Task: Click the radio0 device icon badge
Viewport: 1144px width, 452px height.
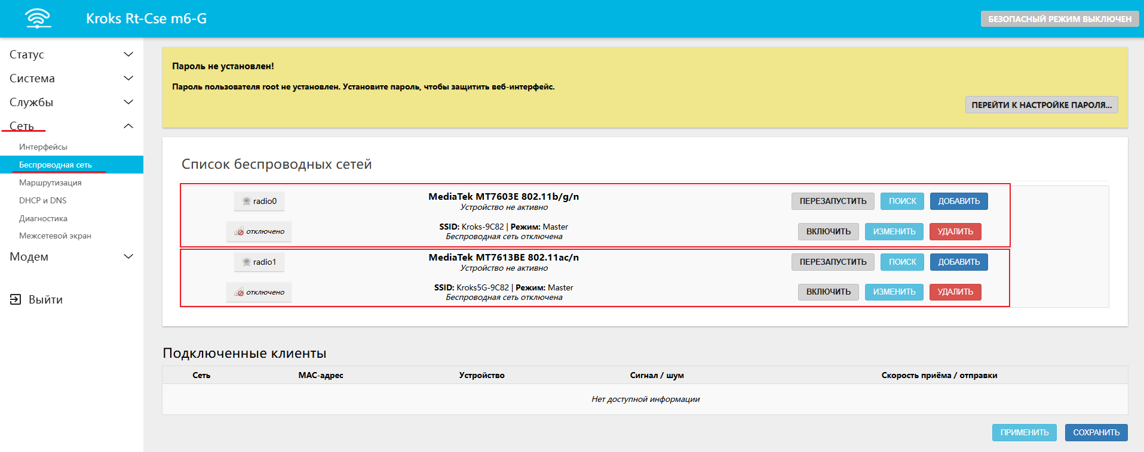Action: (x=247, y=202)
